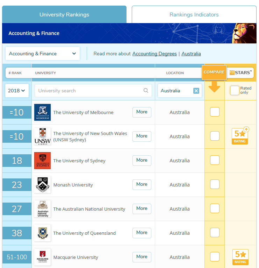Expand the 2018 year dropdown
Screen dimensions: 259x268
click(x=17, y=91)
